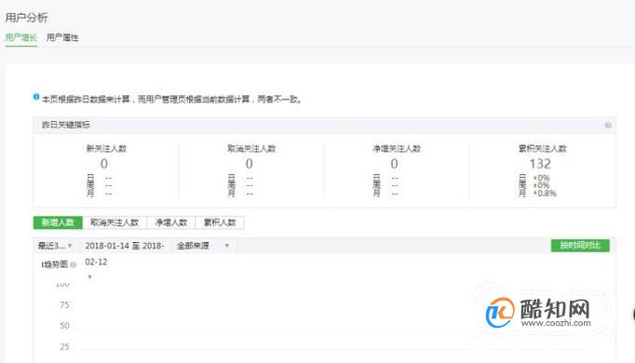Click the 25 axis label on chart

point(64,346)
